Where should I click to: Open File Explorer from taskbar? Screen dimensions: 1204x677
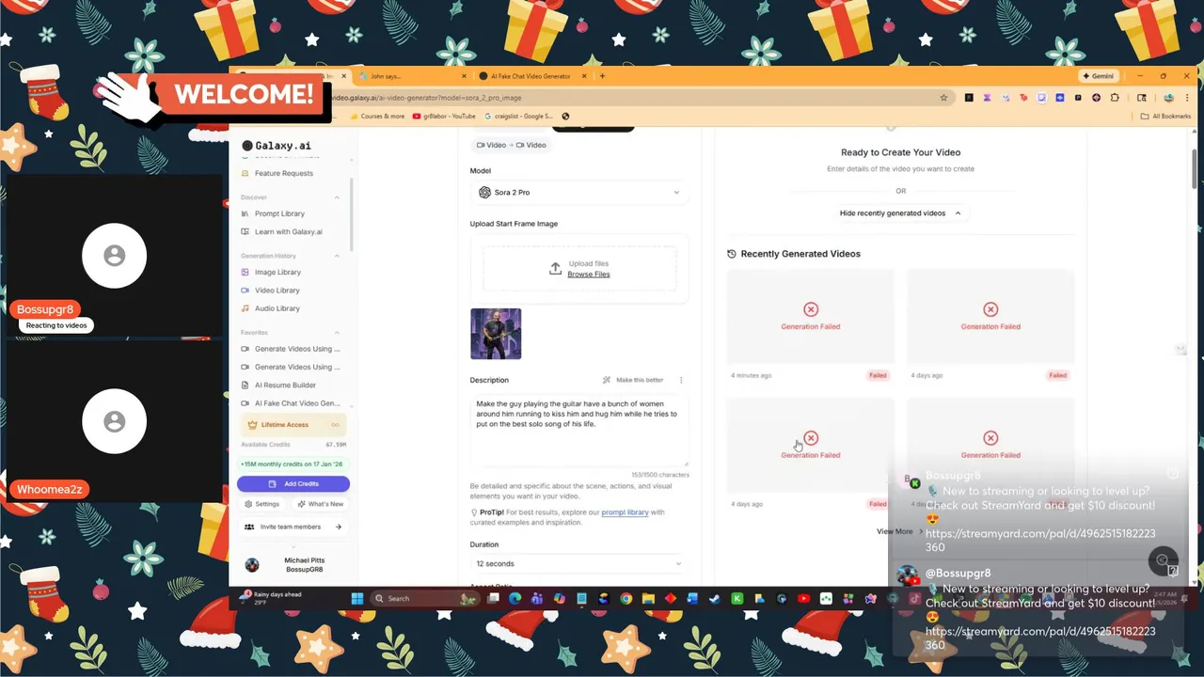tap(648, 598)
